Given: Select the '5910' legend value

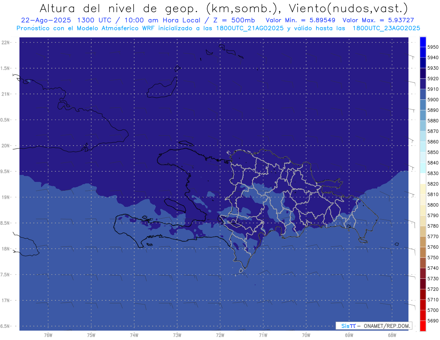Looking at the screenshot, I should (433, 89).
